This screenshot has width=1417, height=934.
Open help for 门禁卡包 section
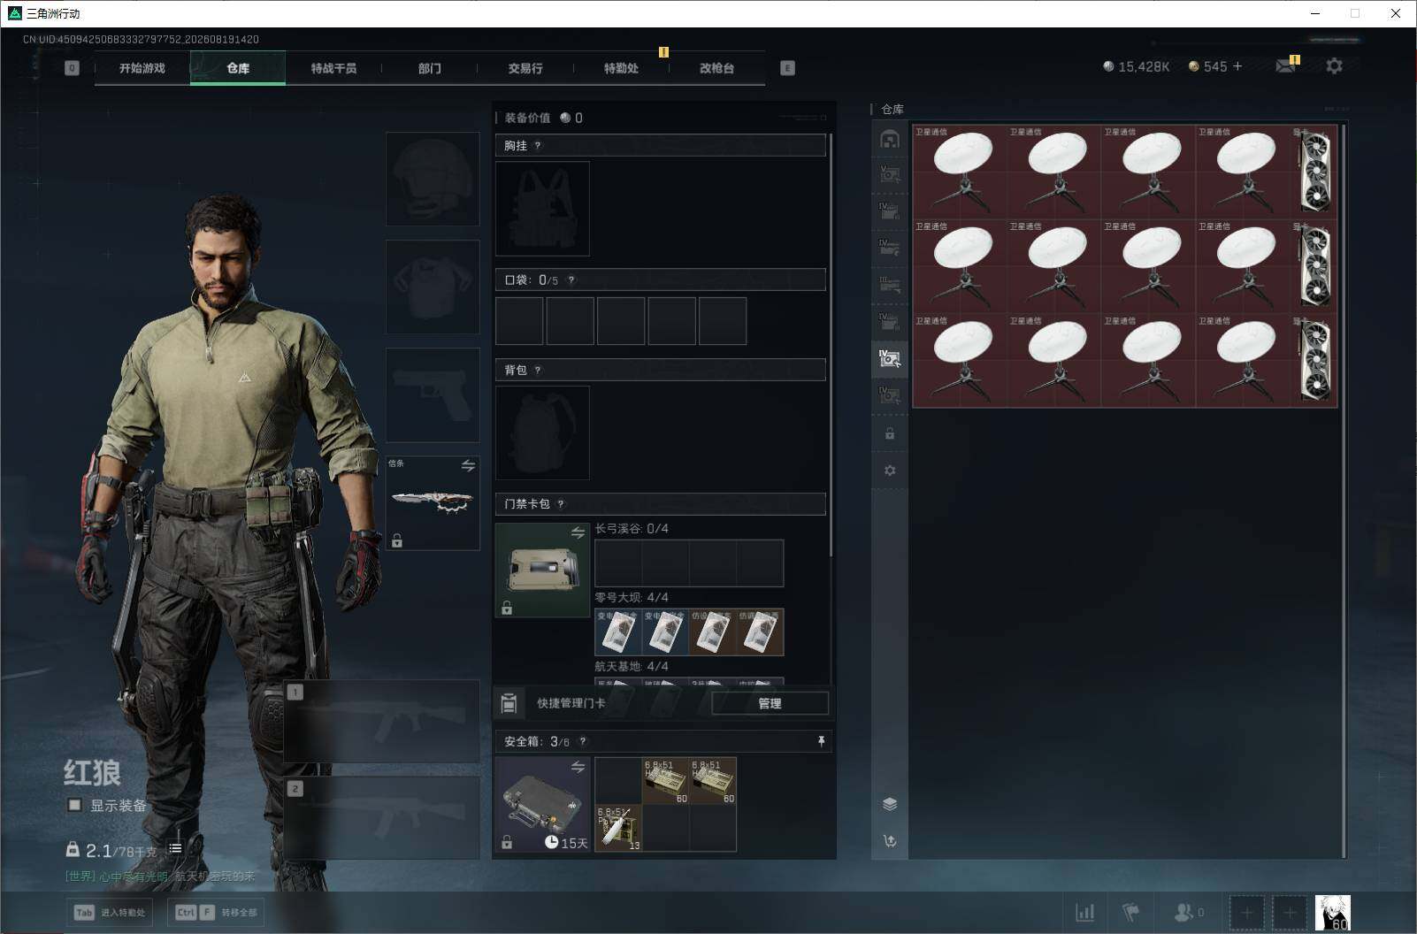[561, 504]
